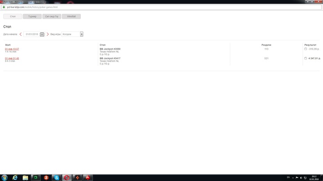Switch to Opera browser on taskbar

point(67,177)
